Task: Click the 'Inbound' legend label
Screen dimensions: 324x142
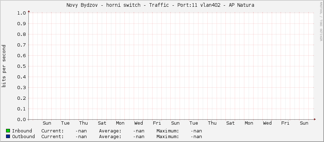Action: 22,131
